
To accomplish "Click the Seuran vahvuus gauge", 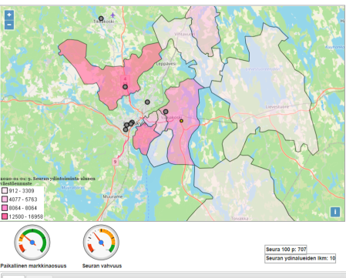I will 101,243.
